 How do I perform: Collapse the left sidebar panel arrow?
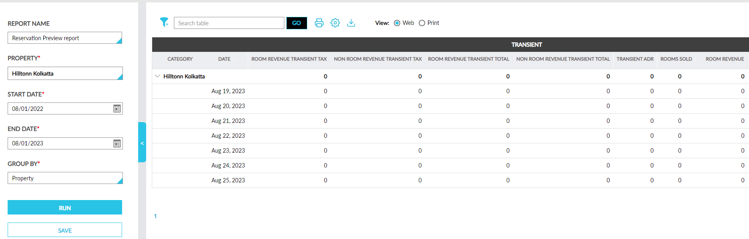[142, 143]
